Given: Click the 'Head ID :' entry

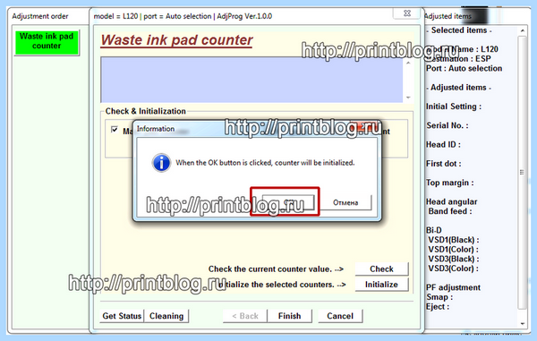Looking at the screenshot, I should tap(443, 144).
